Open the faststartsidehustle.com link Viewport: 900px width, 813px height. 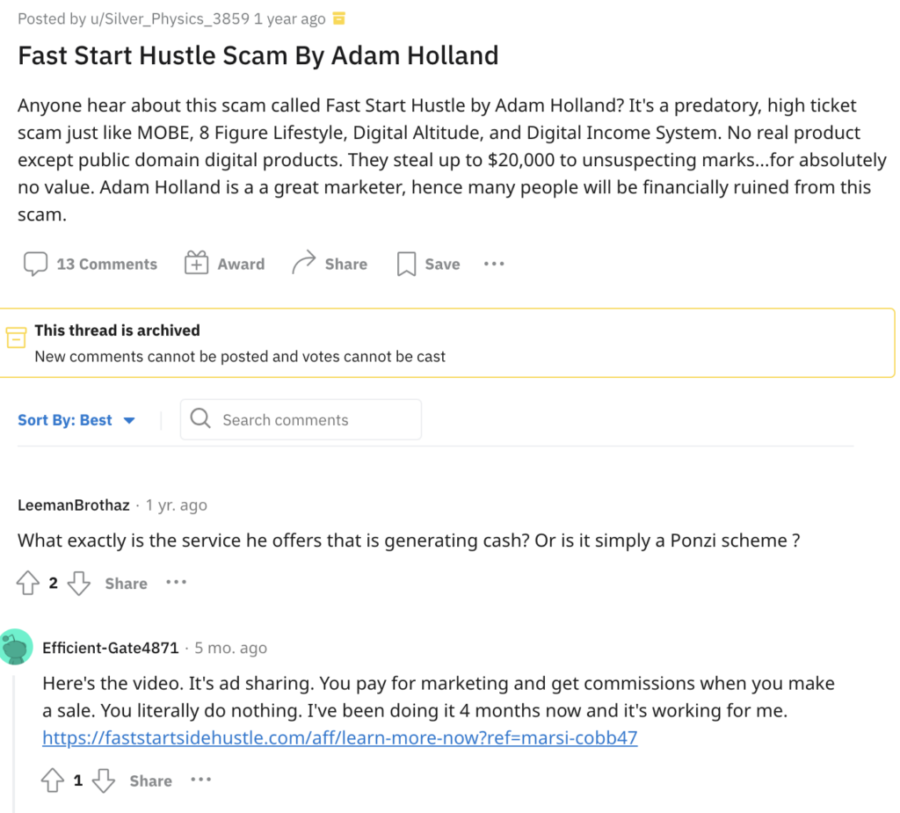pos(339,737)
